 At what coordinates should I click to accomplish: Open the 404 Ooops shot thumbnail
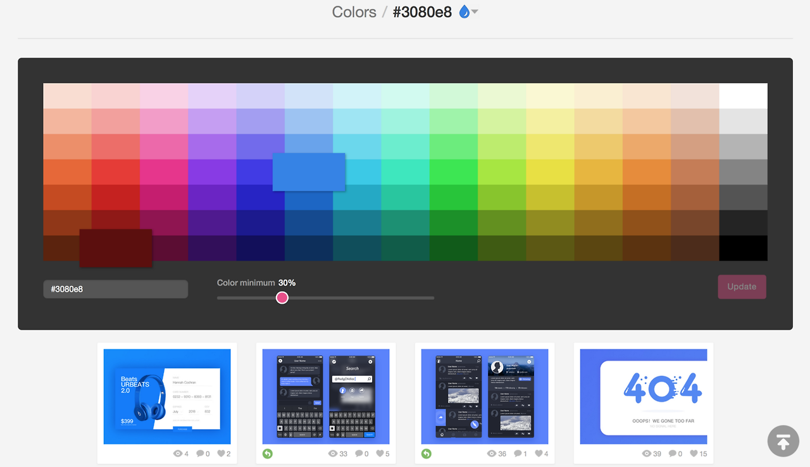(x=644, y=397)
